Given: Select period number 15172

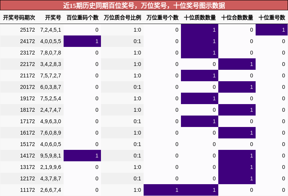Looking at the screenshot, I should coord(27,145).
